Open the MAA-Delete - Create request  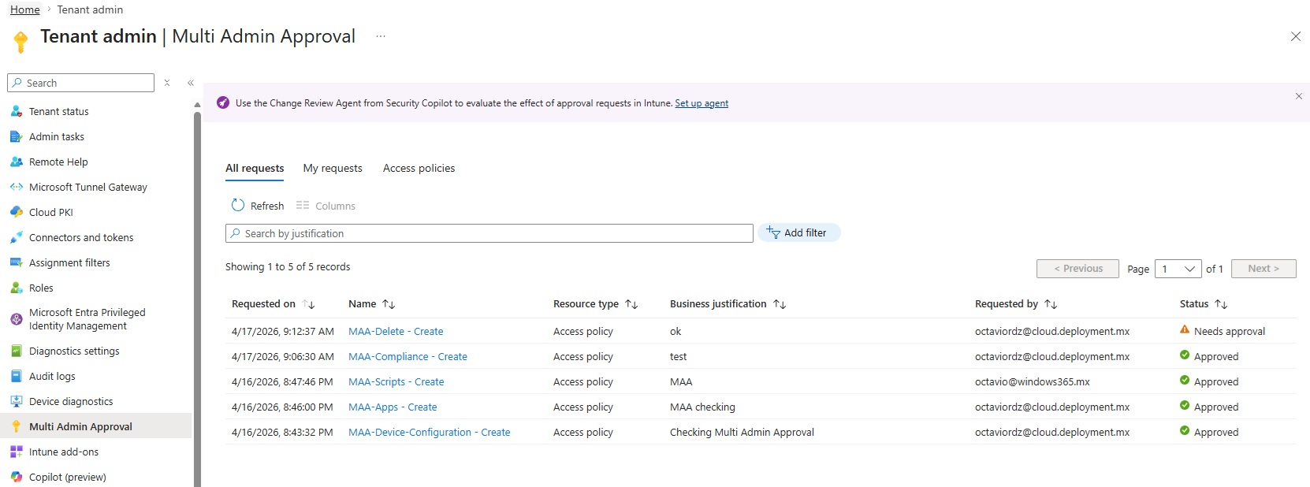point(396,331)
